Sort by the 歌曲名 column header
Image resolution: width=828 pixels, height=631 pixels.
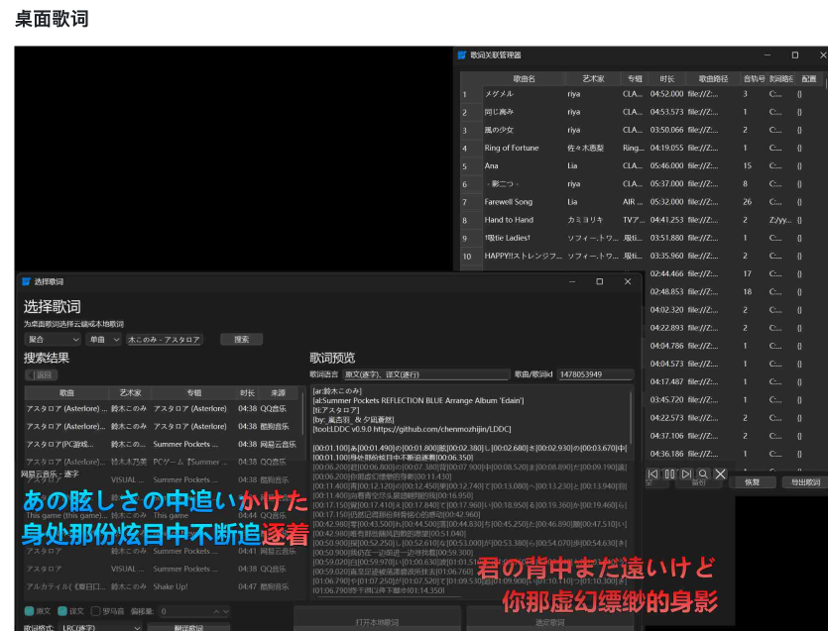pos(524,78)
